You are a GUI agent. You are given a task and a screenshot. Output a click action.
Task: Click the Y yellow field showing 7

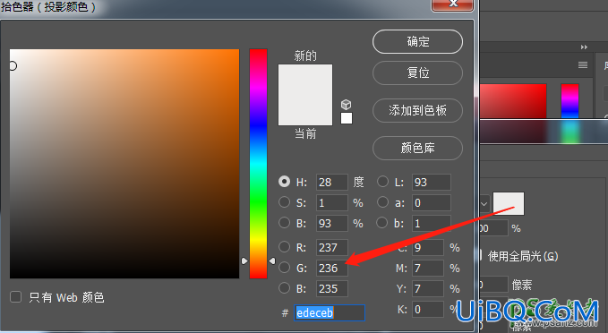pyautogui.click(x=428, y=288)
